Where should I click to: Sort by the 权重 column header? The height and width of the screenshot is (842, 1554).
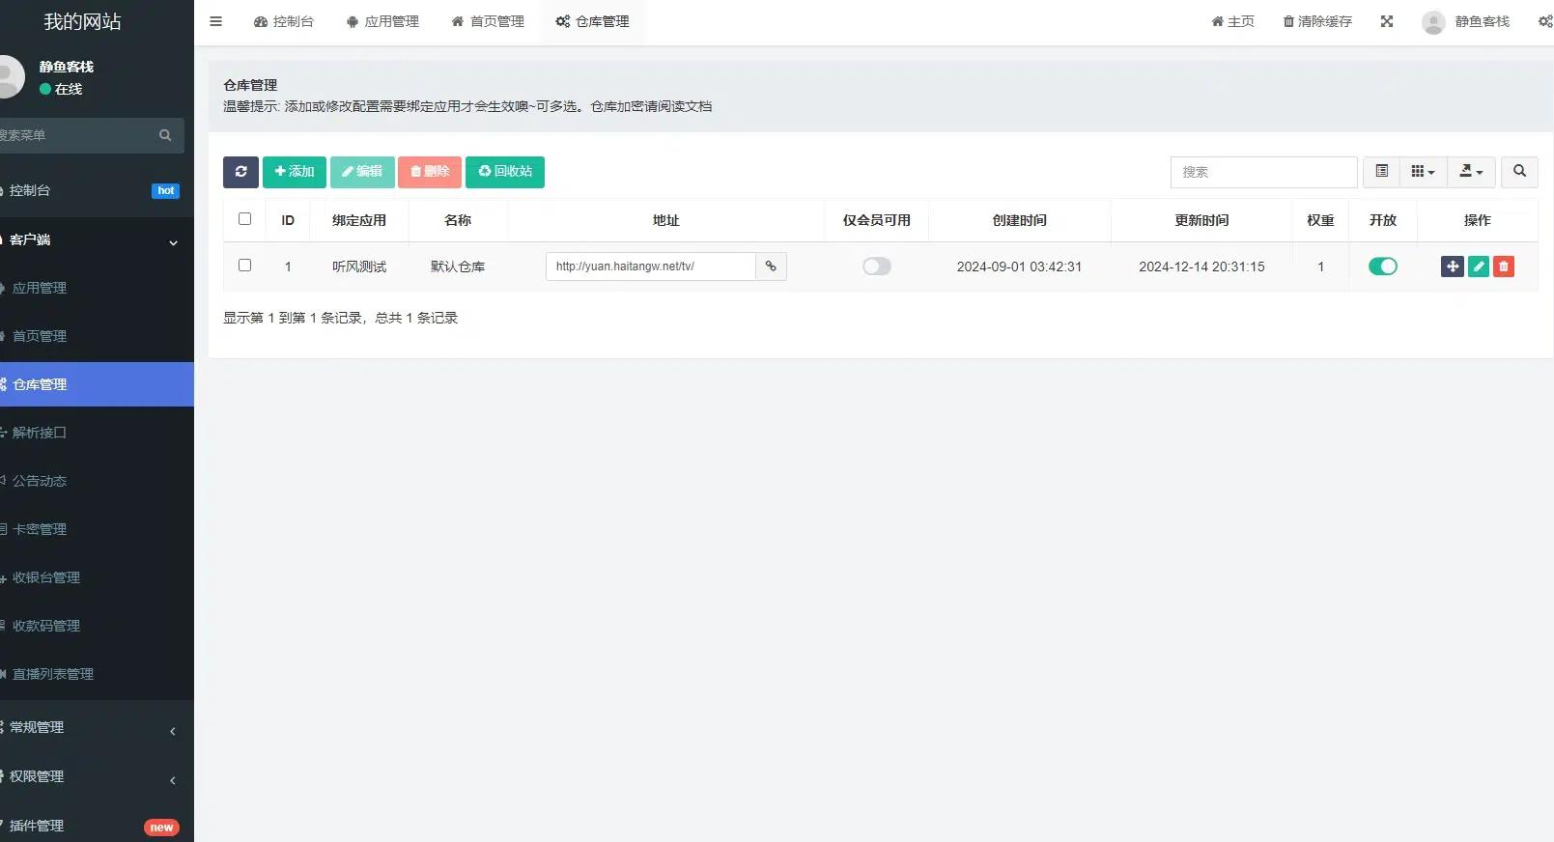pyautogui.click(x=1320, y=220)
